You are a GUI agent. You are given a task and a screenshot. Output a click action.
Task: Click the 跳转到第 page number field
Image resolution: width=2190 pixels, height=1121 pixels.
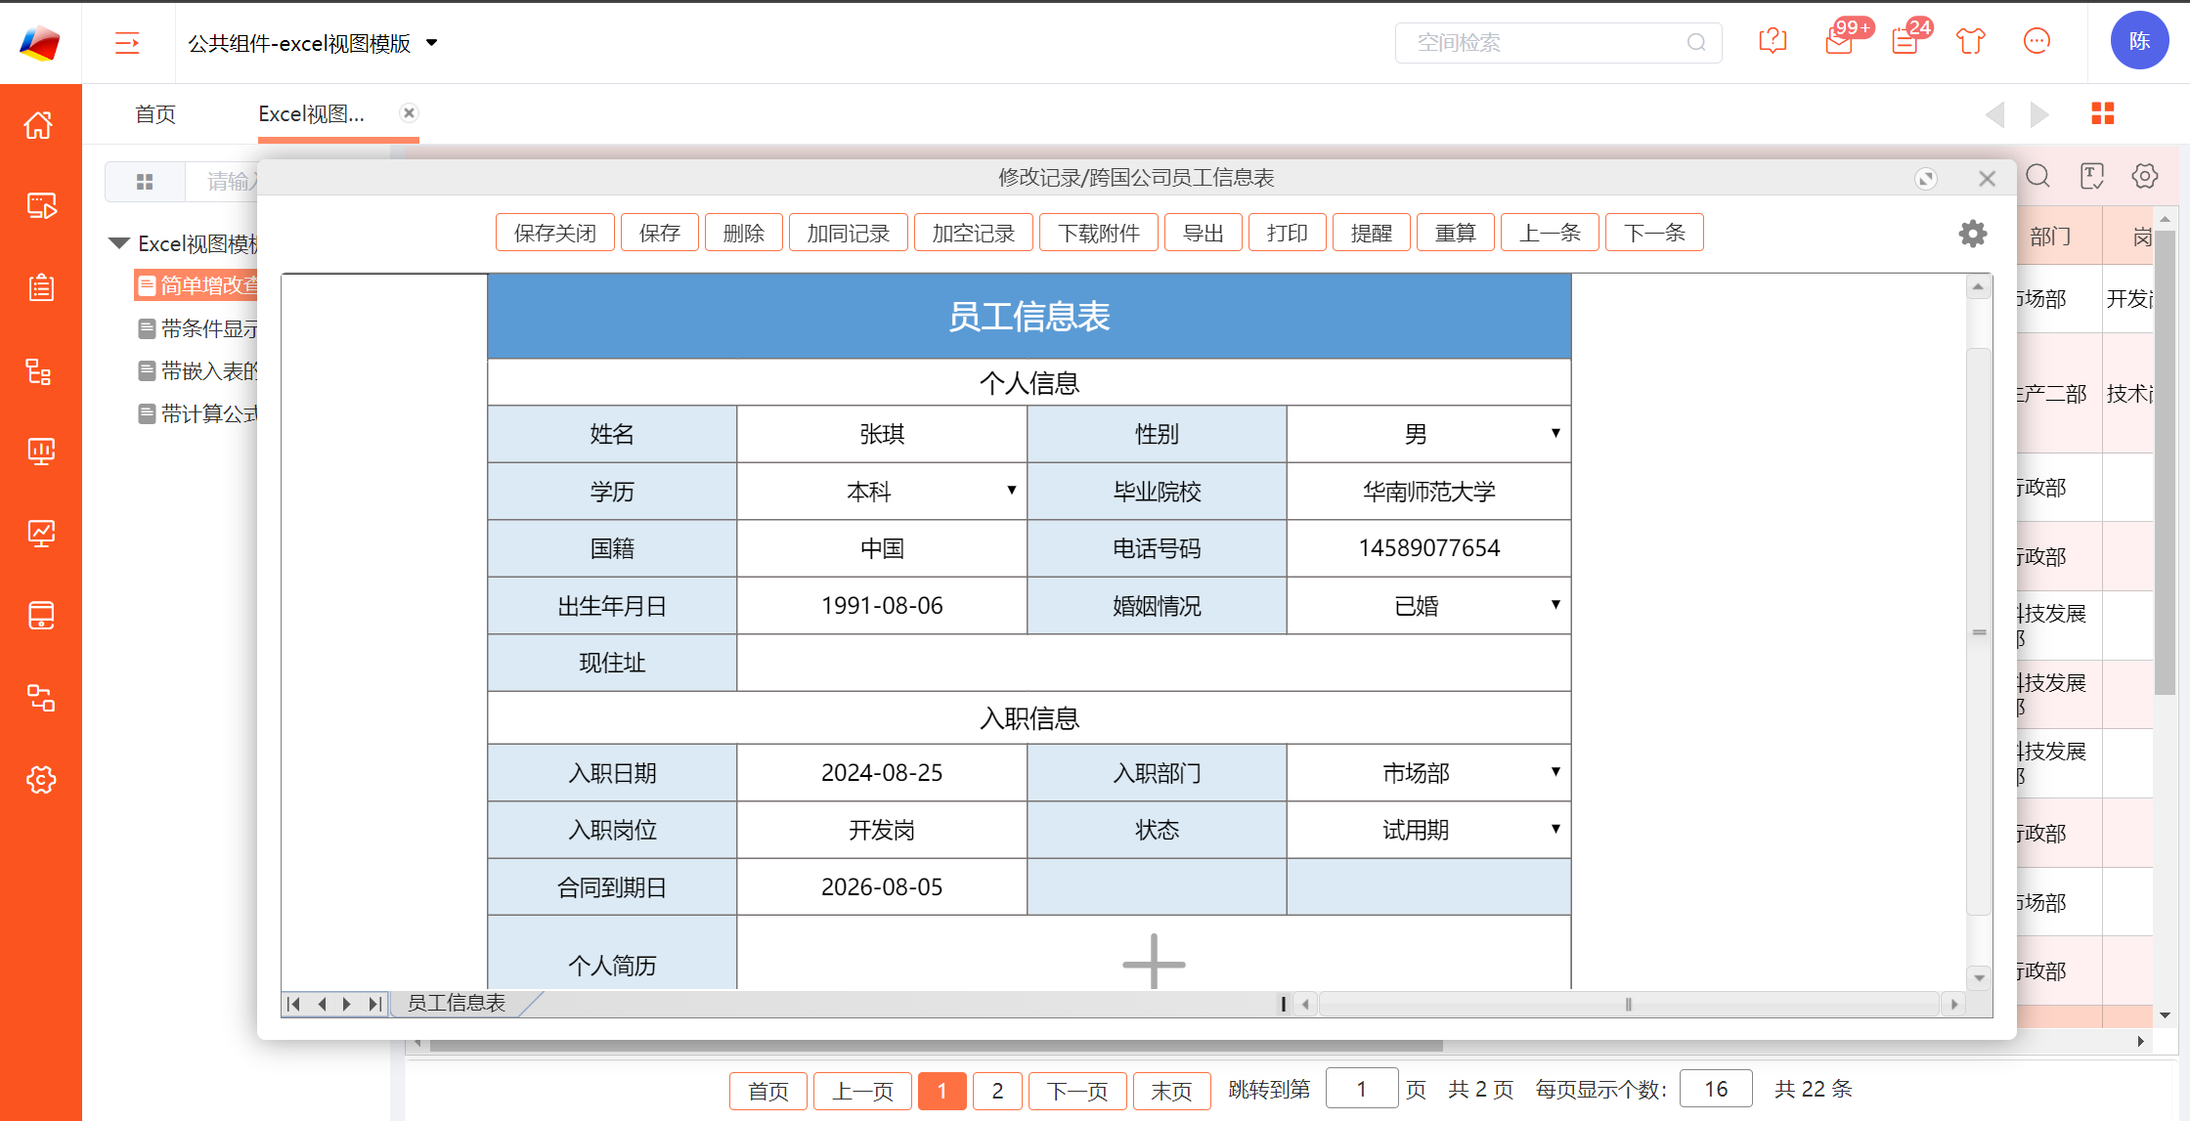click(x=1362, y=1089)
